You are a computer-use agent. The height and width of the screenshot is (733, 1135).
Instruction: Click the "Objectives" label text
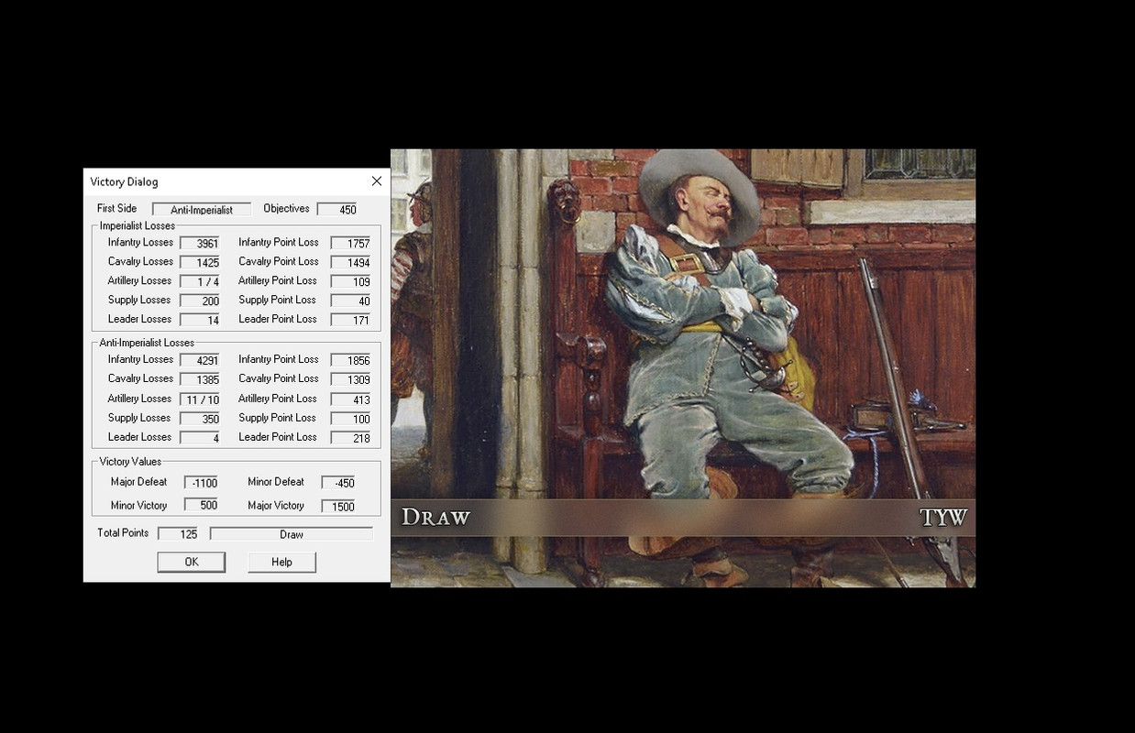click(x=287, y=208)
